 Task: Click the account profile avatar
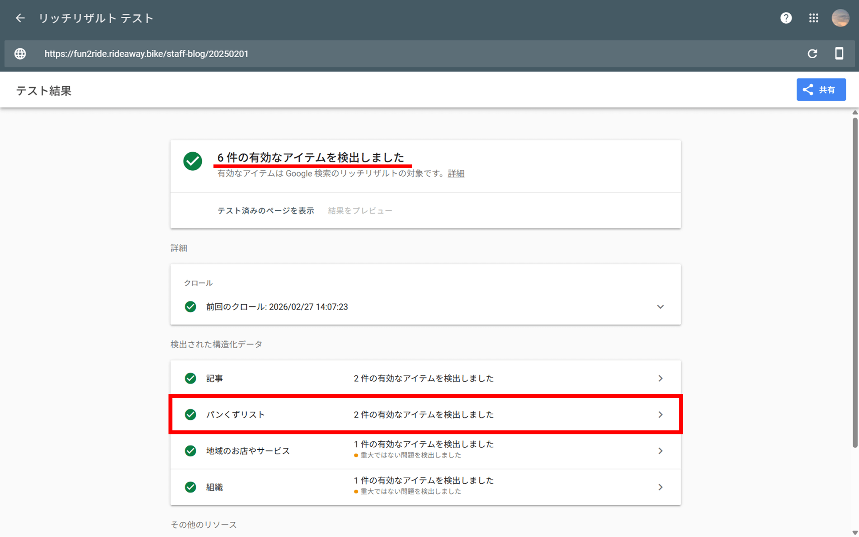click(840, 18)
